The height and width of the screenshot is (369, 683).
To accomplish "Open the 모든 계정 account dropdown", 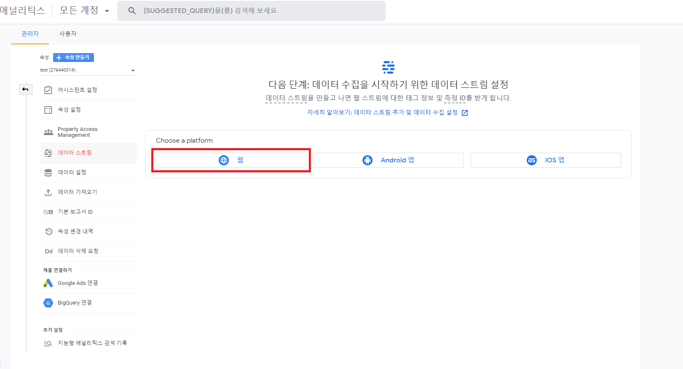I will [84, 10].
